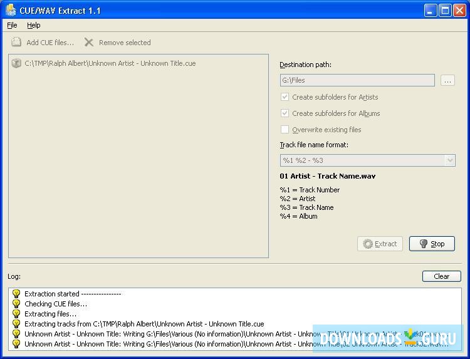Click Remove selected toolbar label
Screen dimensions: 470x359
[x=125, y=43]
